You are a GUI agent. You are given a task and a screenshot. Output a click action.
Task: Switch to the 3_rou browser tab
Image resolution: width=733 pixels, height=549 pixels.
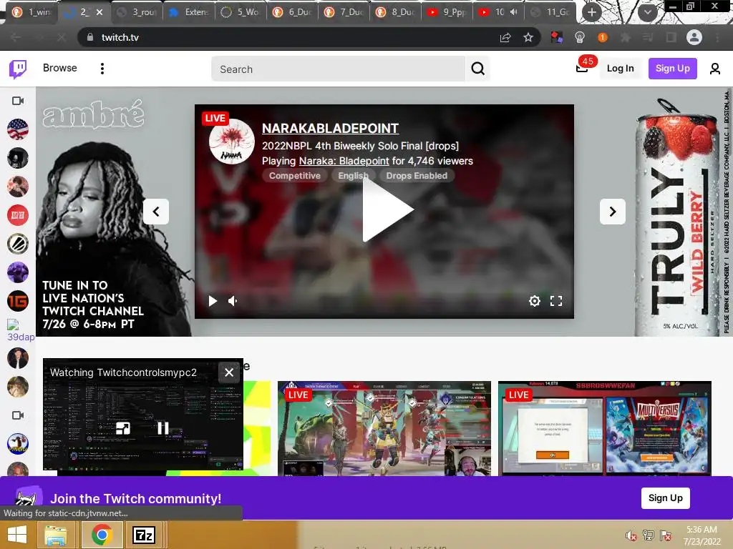137,12
